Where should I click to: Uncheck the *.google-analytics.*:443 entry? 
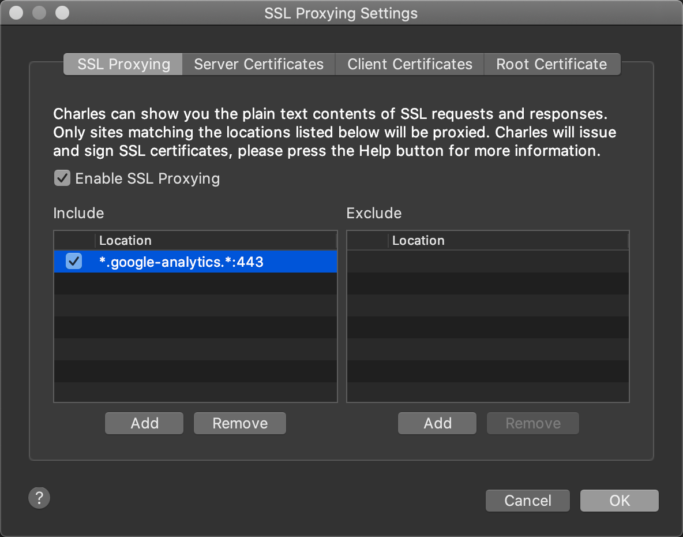pyautogui.click(x=73, y=261)
